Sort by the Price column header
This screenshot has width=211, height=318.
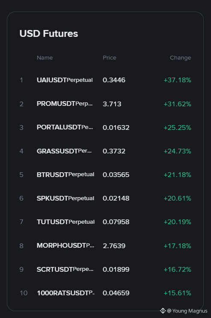tap(110, 58)
